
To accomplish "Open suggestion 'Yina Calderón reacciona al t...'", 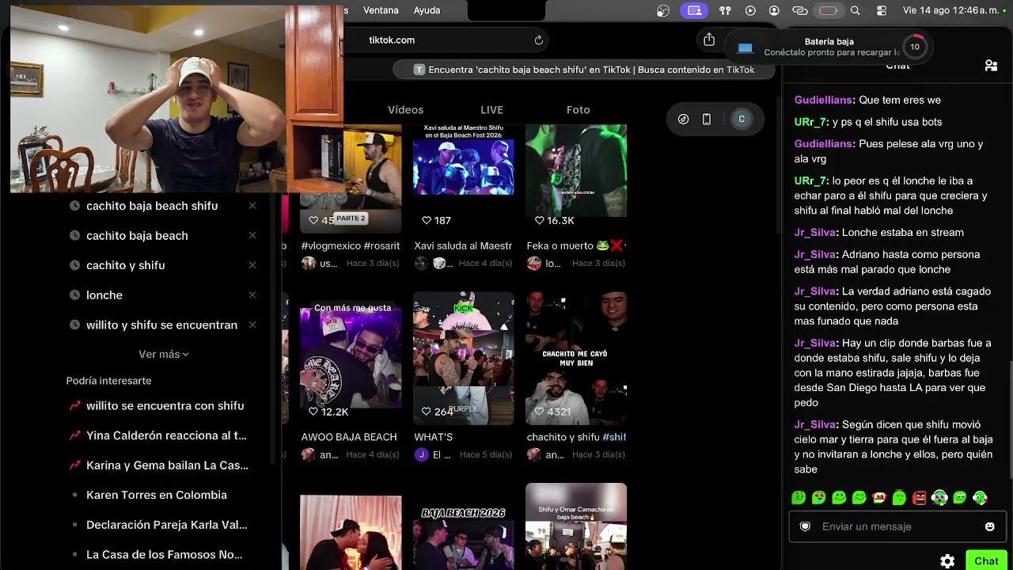I will (x=166, y=435).
